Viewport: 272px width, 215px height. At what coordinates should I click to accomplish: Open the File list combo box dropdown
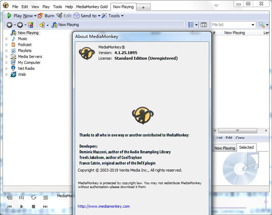pos(253,25)
